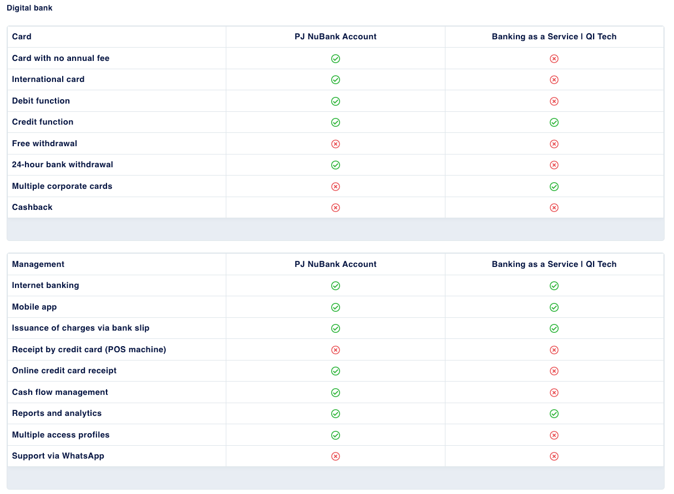Screen dimensions: 674x494
Task: Click the QI Tech cross icon for Support via WhatsApp
Action: (554, 456)
